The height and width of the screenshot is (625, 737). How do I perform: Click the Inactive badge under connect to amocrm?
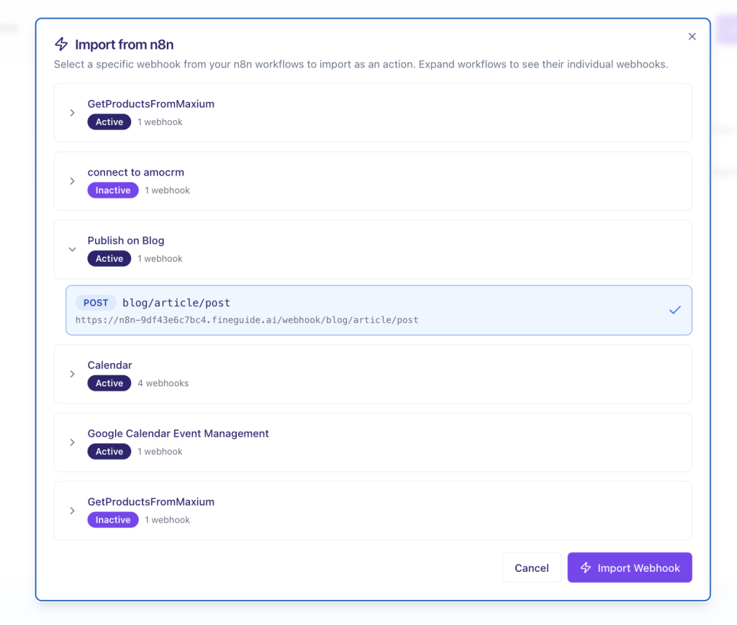[x=113, y=190]
